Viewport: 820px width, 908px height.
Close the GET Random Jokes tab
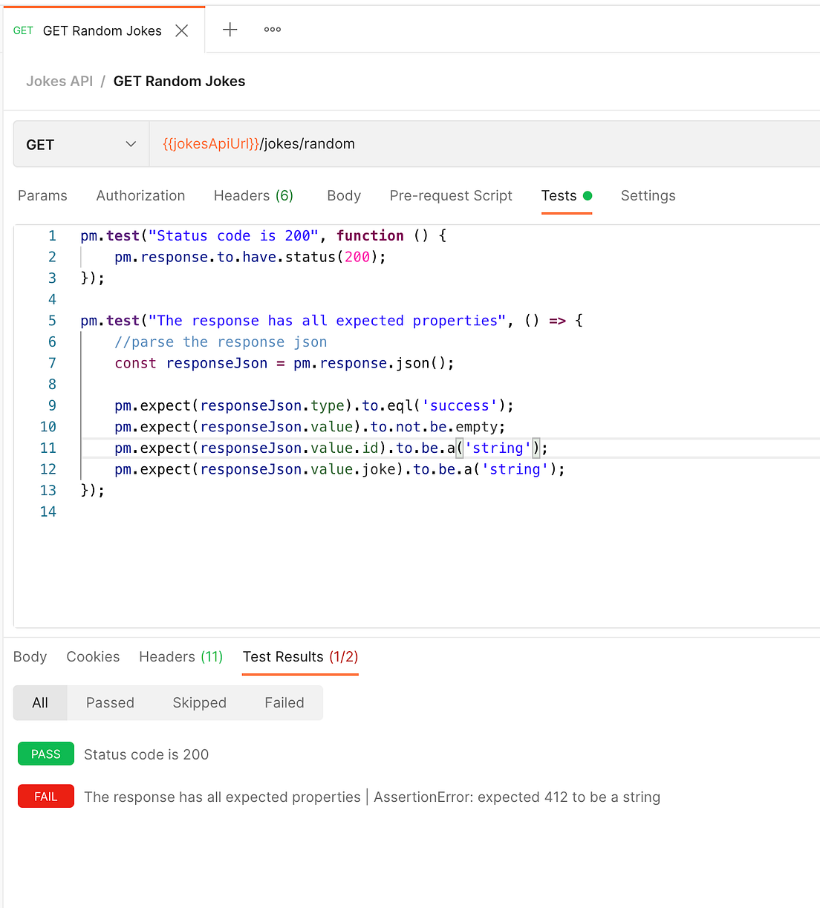pos(181,30)
